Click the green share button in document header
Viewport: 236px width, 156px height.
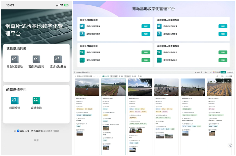[223, 72]
